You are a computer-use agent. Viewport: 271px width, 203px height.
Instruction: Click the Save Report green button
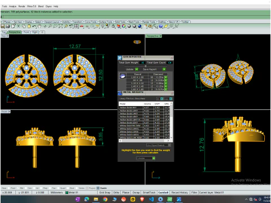164,69
